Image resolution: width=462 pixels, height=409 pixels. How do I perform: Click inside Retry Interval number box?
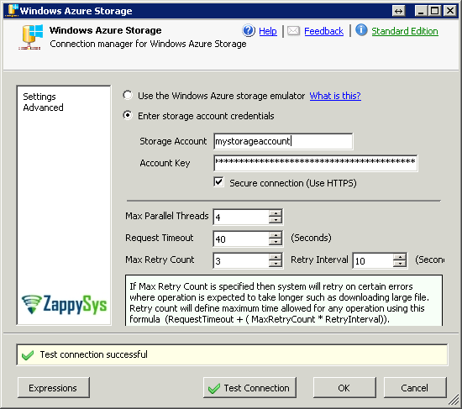pyautogui.click(x=373, y=260)
